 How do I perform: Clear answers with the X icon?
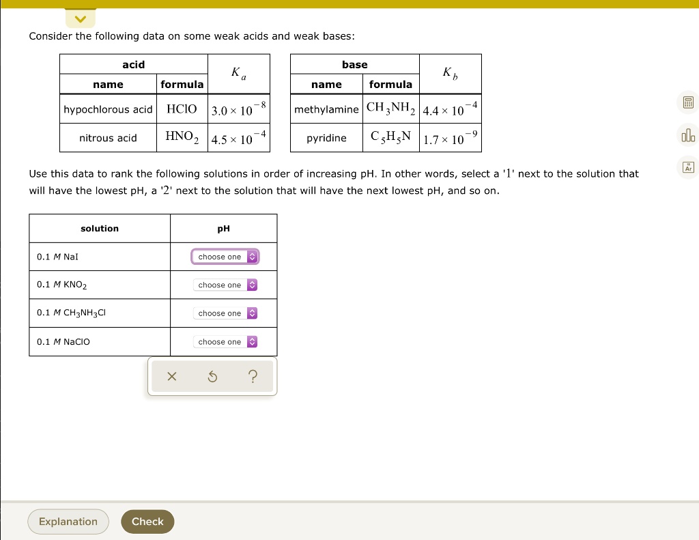pyautogui.click(x=171, y=376)
